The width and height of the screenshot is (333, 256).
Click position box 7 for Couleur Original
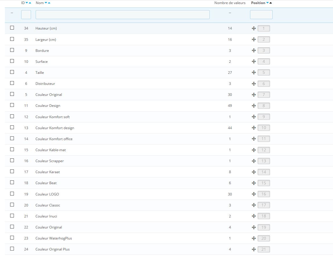[x=264, y=95]
